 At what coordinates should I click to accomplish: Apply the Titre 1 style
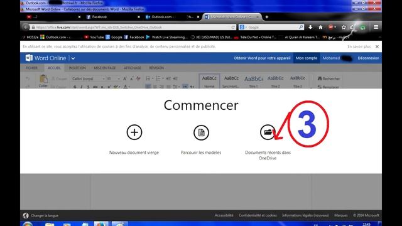[253, 82]
